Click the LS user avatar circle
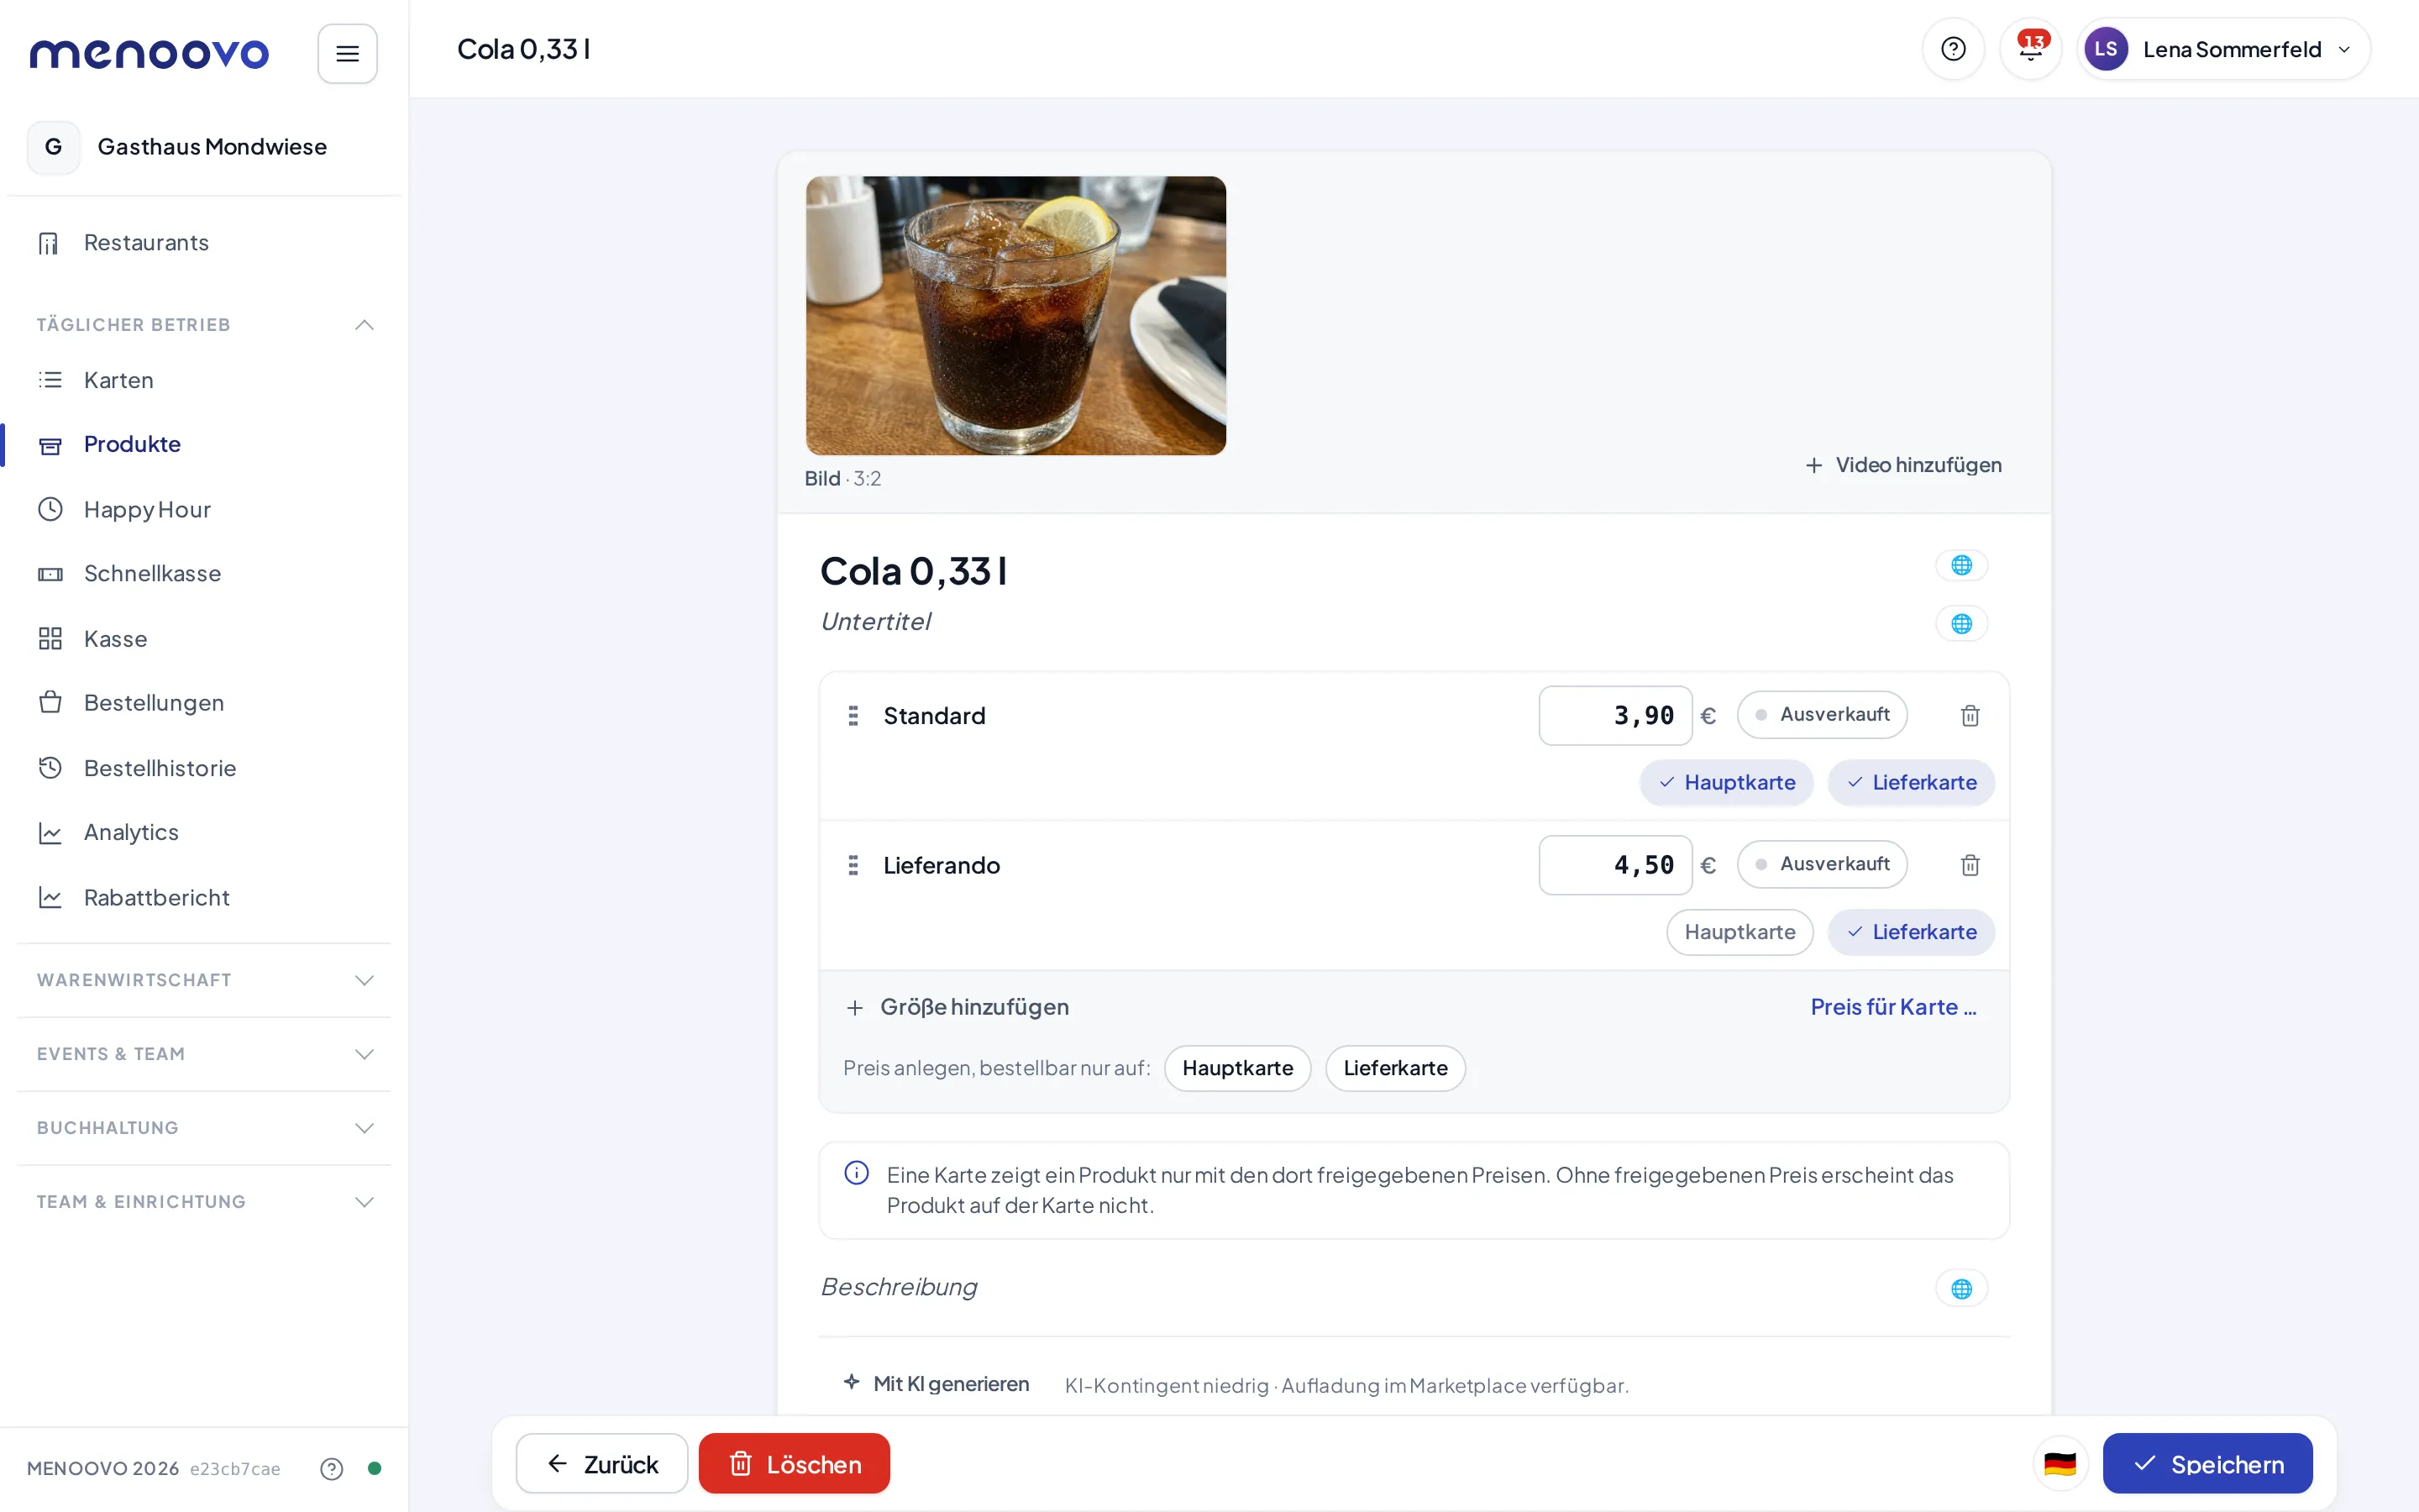Screen dimensions: 2419x1512 coord(2105,49)
